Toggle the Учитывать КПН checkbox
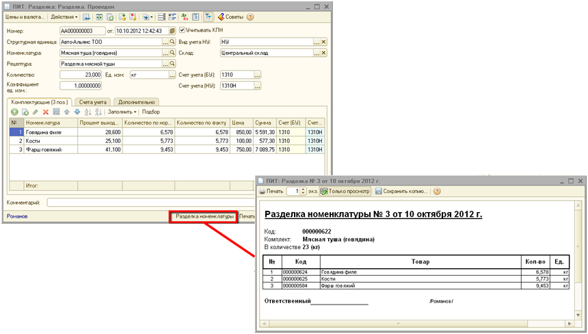 tap(182, 30)
